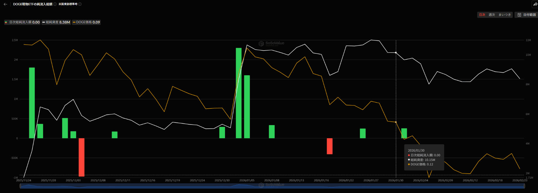Viewport: 538px width, 193px height.
Task: Toggle the DOGE価格 legend series
Action: tap(86, 22)
